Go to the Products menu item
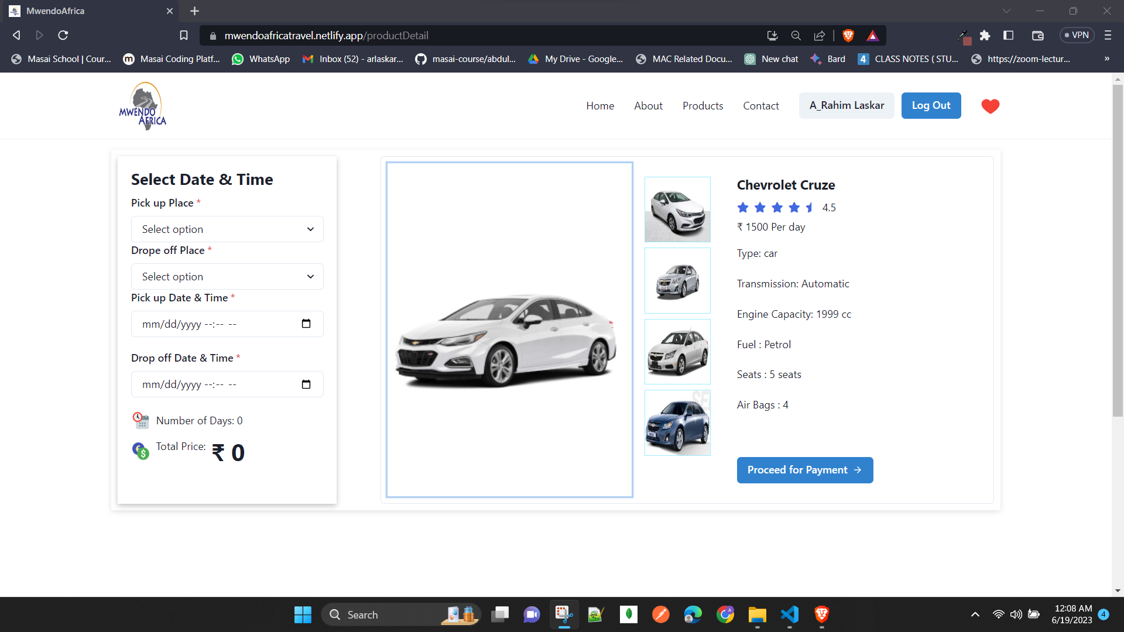Screen dimensions: 1124x632 point(702,106)
